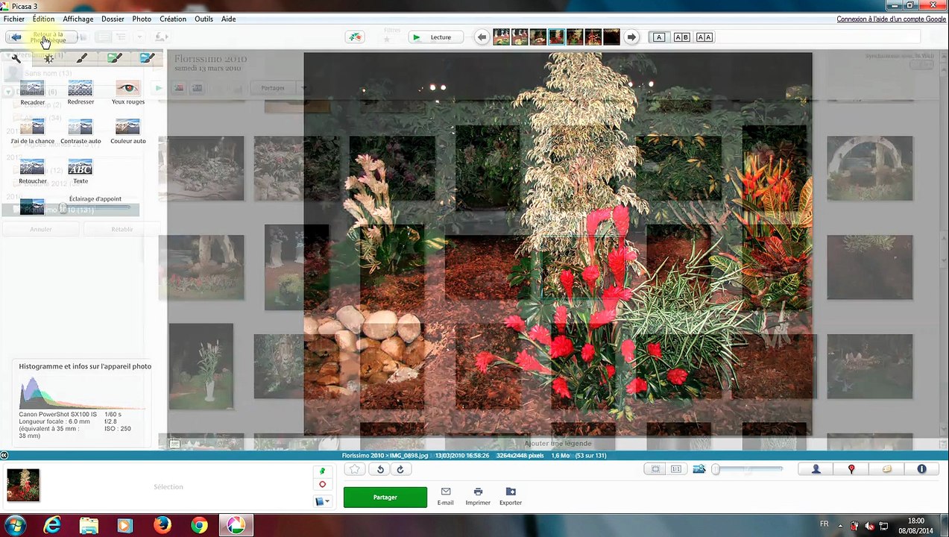Open the Dossier menu
949x537 pixels.
pyautogui.click(x=113, y=19)
